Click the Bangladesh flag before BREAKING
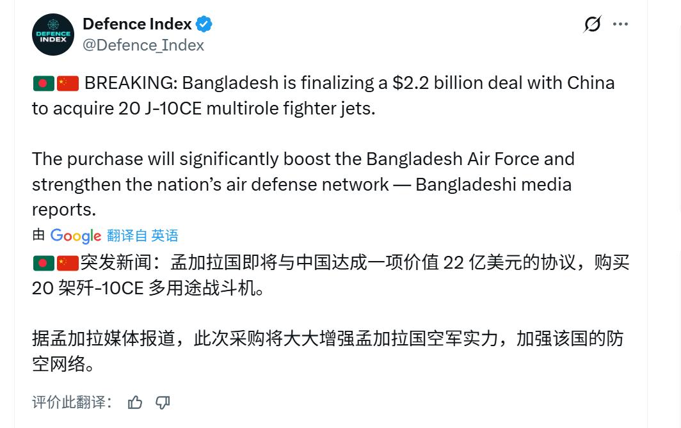 tap(43, 83)
